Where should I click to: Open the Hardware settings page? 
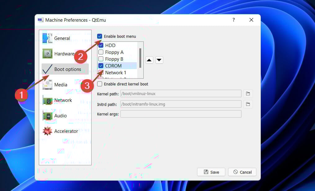tap(65, 54)
